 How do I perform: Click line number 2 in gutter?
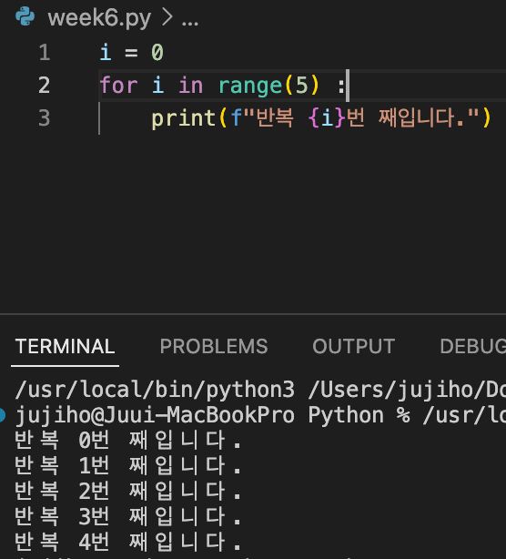click(45, 86)
